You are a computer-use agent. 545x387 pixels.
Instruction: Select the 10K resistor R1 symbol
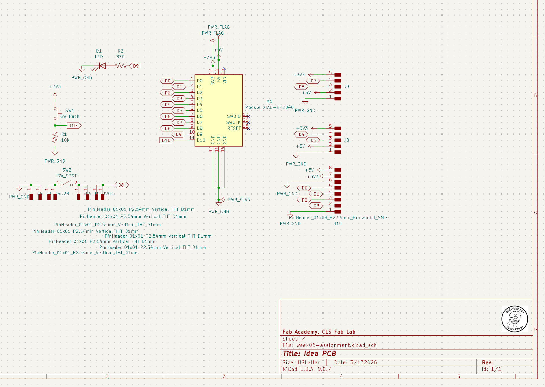click(55, 138)
